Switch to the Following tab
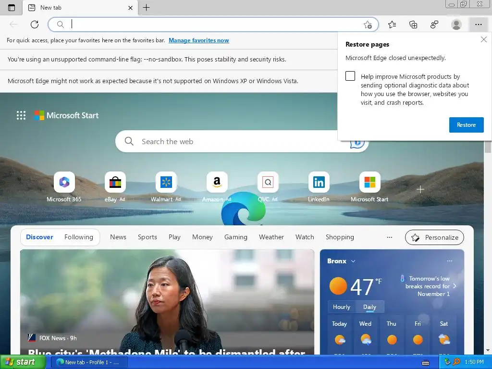The width and height of the screenshot is (492, 369). point(79,237)
